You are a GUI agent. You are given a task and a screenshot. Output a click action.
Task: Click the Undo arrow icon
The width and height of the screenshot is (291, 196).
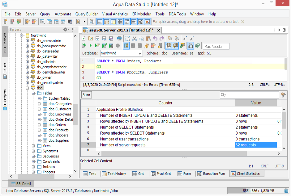pos(155,39)
